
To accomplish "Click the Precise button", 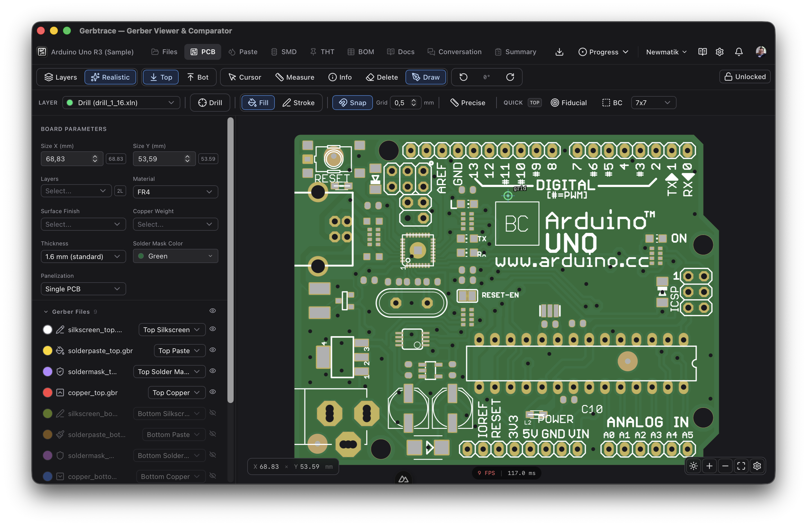I will [468, 103].
